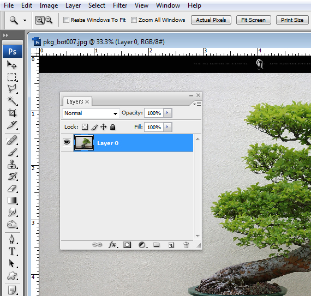Open the Normal blend mode dropdown
Image resolution: width=311 pixels, height=296 pixels.
coord(91,113)
